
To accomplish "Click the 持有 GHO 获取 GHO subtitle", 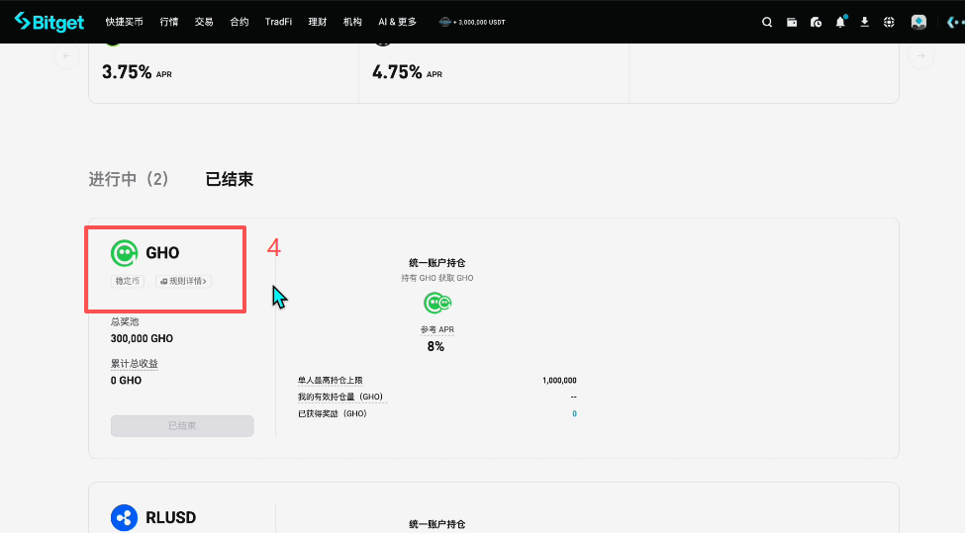I will [x=437, y=278].
